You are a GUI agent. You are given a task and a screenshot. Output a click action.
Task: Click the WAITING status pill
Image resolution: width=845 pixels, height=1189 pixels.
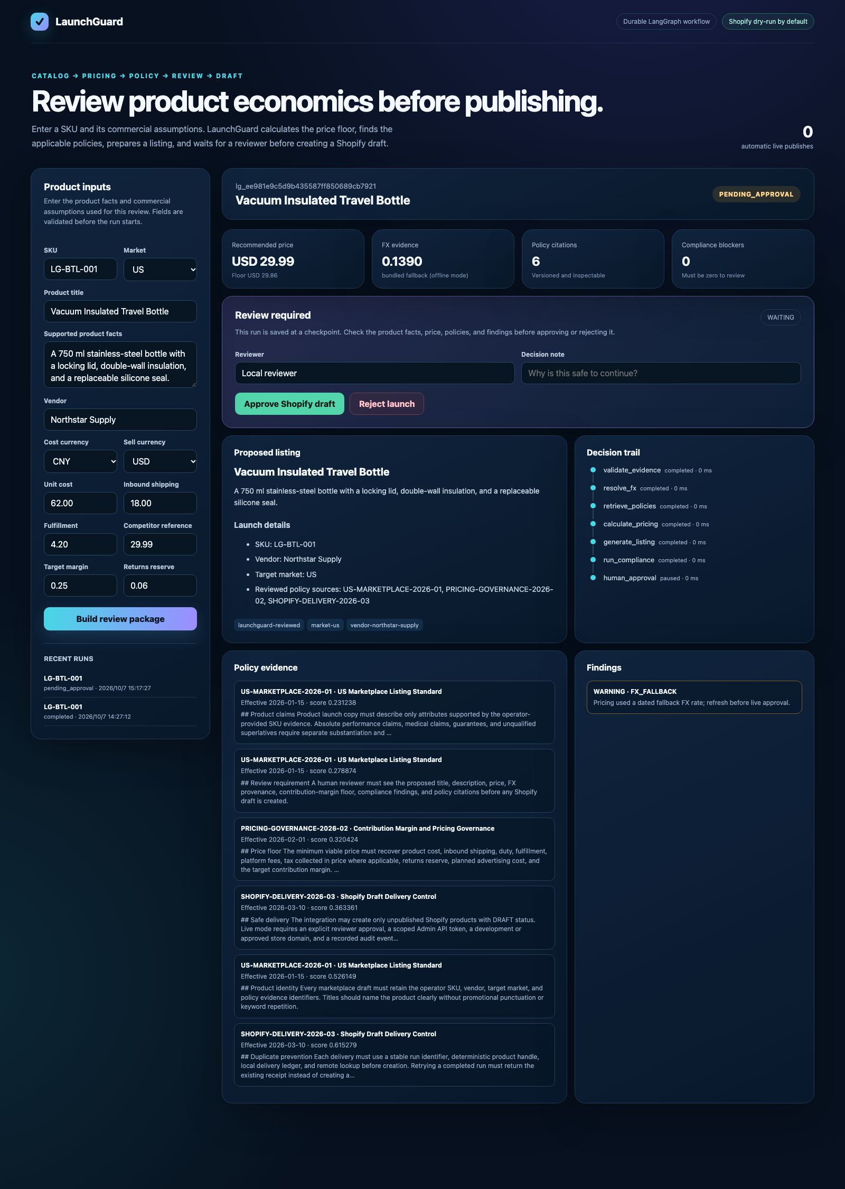tap(781, 318)
